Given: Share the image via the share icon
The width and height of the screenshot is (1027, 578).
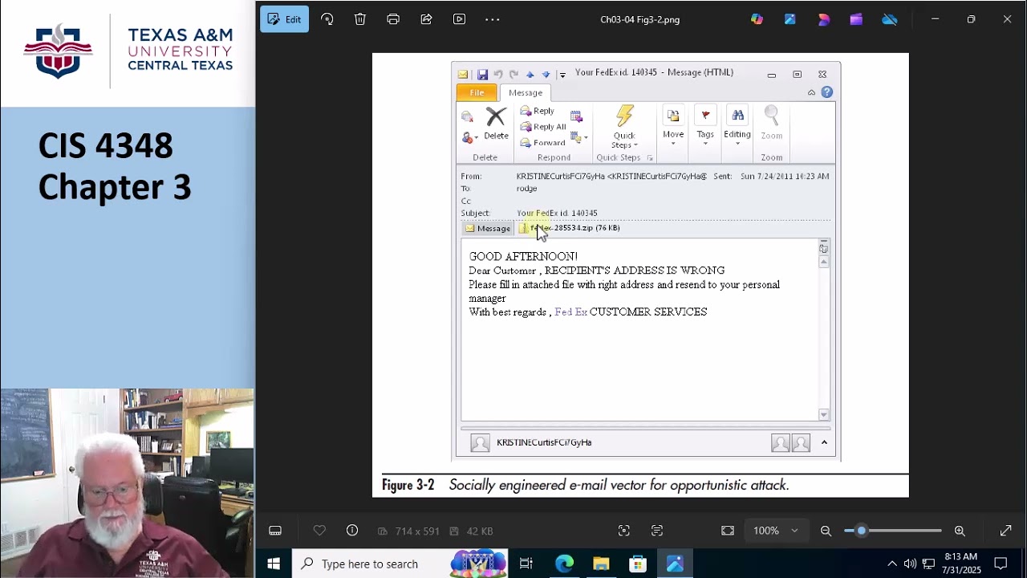Looking at the screenshot, I should [x=426, y=19].
